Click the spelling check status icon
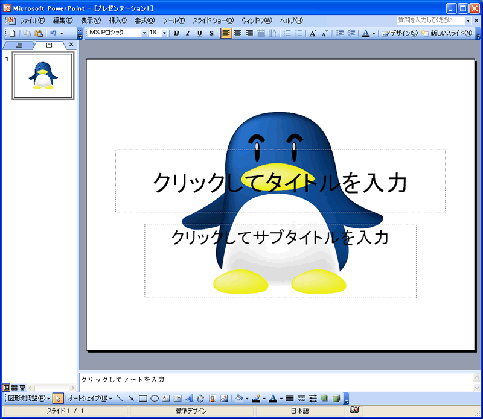483x419 pixels. (x=354, y=410)
